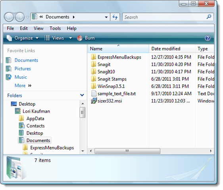Open the Pictures favorite link
Screen dimensions: 223x190
(x=23, y=69)
